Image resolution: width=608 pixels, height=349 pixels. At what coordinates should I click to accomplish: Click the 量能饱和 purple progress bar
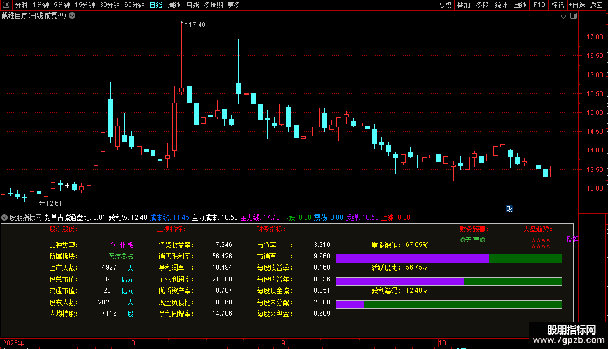[412, 258]
